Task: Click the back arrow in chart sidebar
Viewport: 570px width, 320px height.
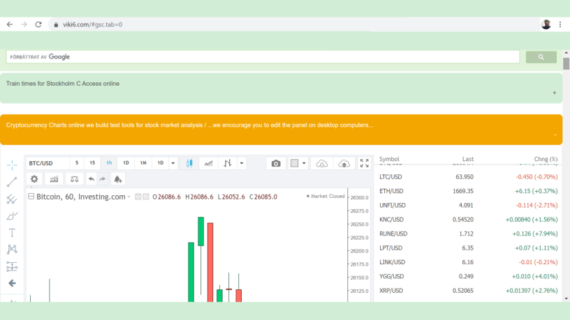Action: (12, 283)
